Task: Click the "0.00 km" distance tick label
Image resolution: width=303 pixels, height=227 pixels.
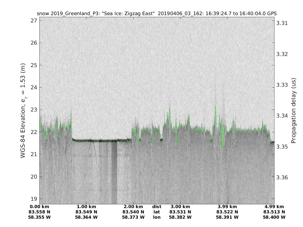Action: (39, 207)
